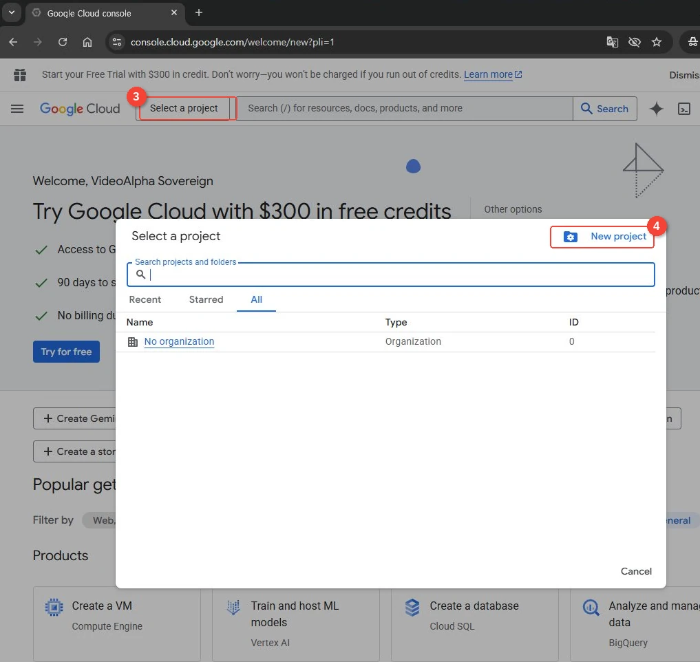Click the Search projects and folders field
The width and height of the screenshot is (700, 662).
pos(391,275)
